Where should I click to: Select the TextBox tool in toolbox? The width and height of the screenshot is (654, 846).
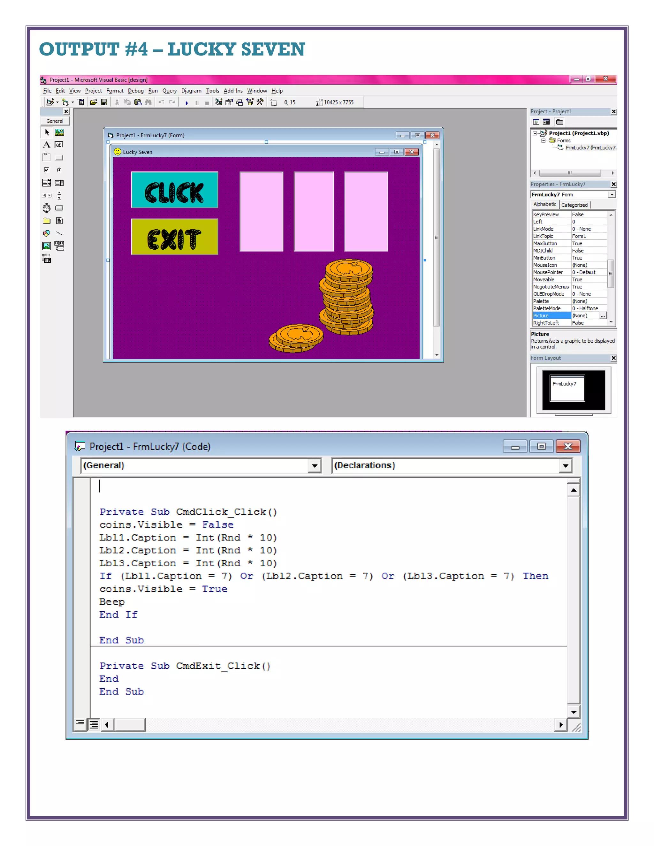click(59, 145)
